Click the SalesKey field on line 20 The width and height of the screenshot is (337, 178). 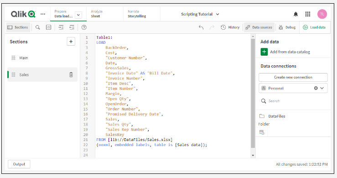click(114, 135)
